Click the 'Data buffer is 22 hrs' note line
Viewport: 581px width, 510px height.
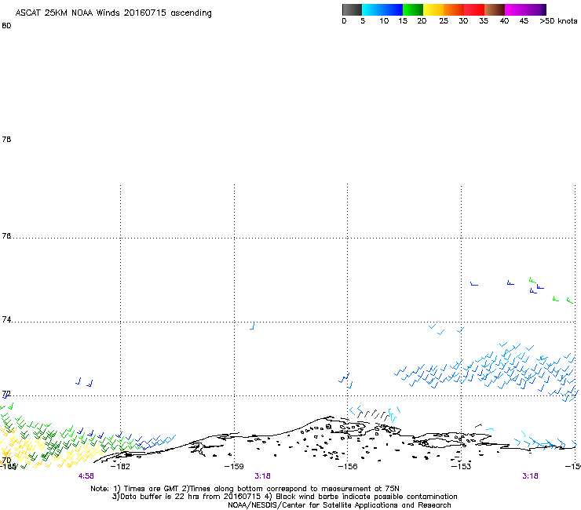point(284,497)
